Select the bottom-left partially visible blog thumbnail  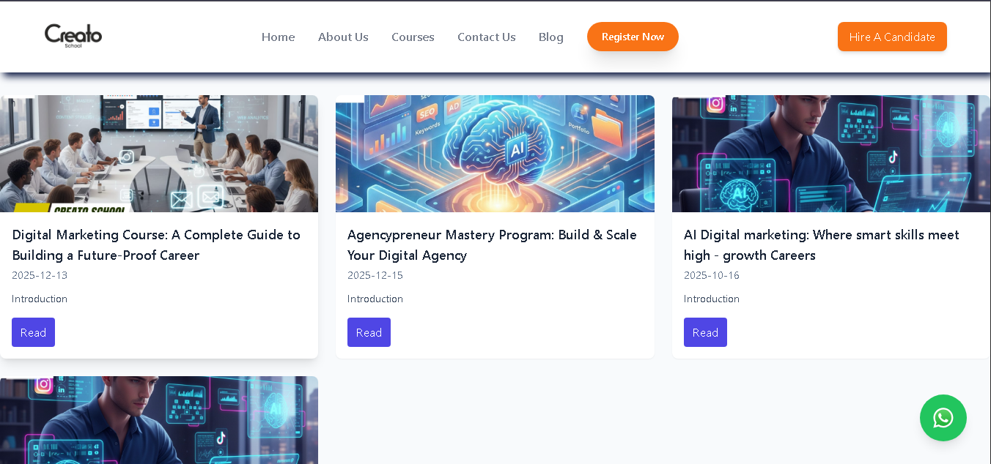coord(159,420)
